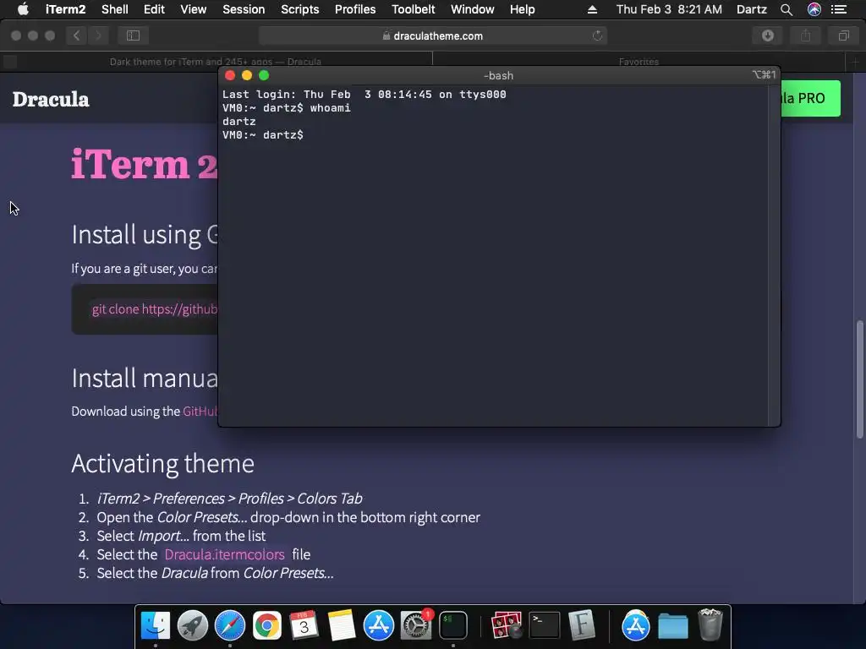866x649 pixels.
Task: Open System Preferences from the Dock
Action: tap(415, 625)
